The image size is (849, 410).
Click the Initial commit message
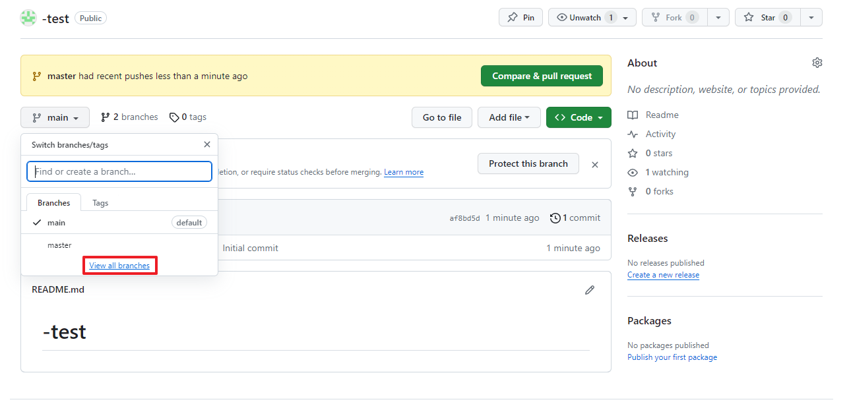tap(250, 248)
